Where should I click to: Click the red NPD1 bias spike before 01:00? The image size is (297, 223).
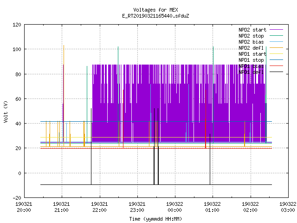pos(206,119)
